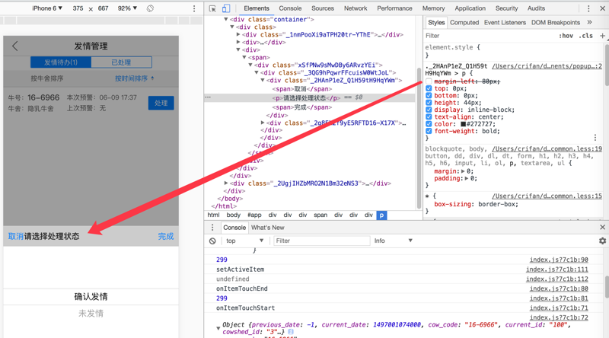Open the console drawer menu dots

pyautogui.click(x=212, y=228)
